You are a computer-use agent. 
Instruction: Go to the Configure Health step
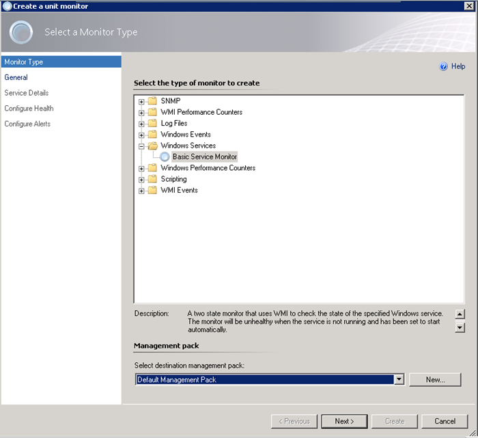[x=29, y=109]
